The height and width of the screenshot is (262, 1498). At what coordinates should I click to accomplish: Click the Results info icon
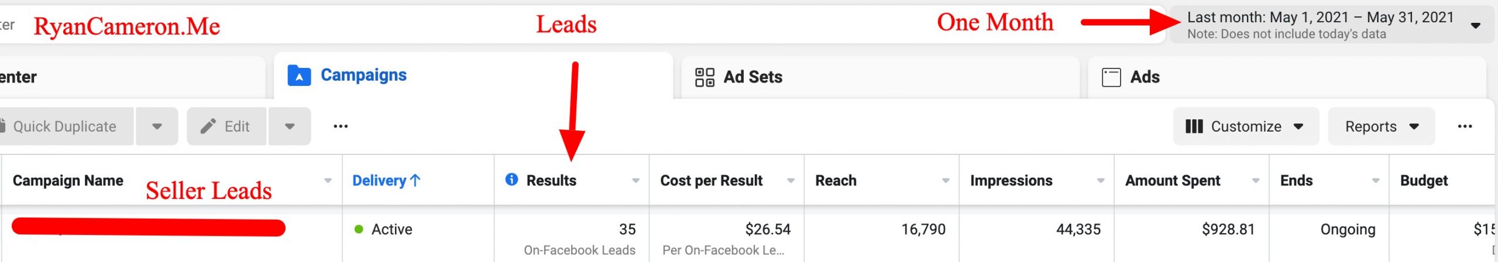(511, 180)
